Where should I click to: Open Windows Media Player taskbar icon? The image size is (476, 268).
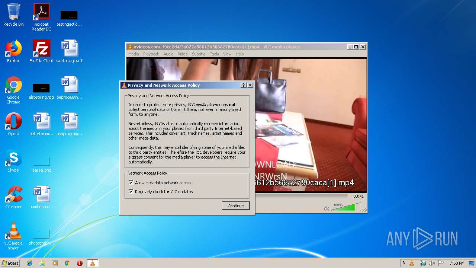tap(55, 263)
